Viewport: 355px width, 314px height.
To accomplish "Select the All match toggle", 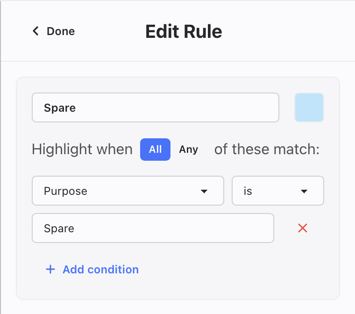I will click(155, 150).
